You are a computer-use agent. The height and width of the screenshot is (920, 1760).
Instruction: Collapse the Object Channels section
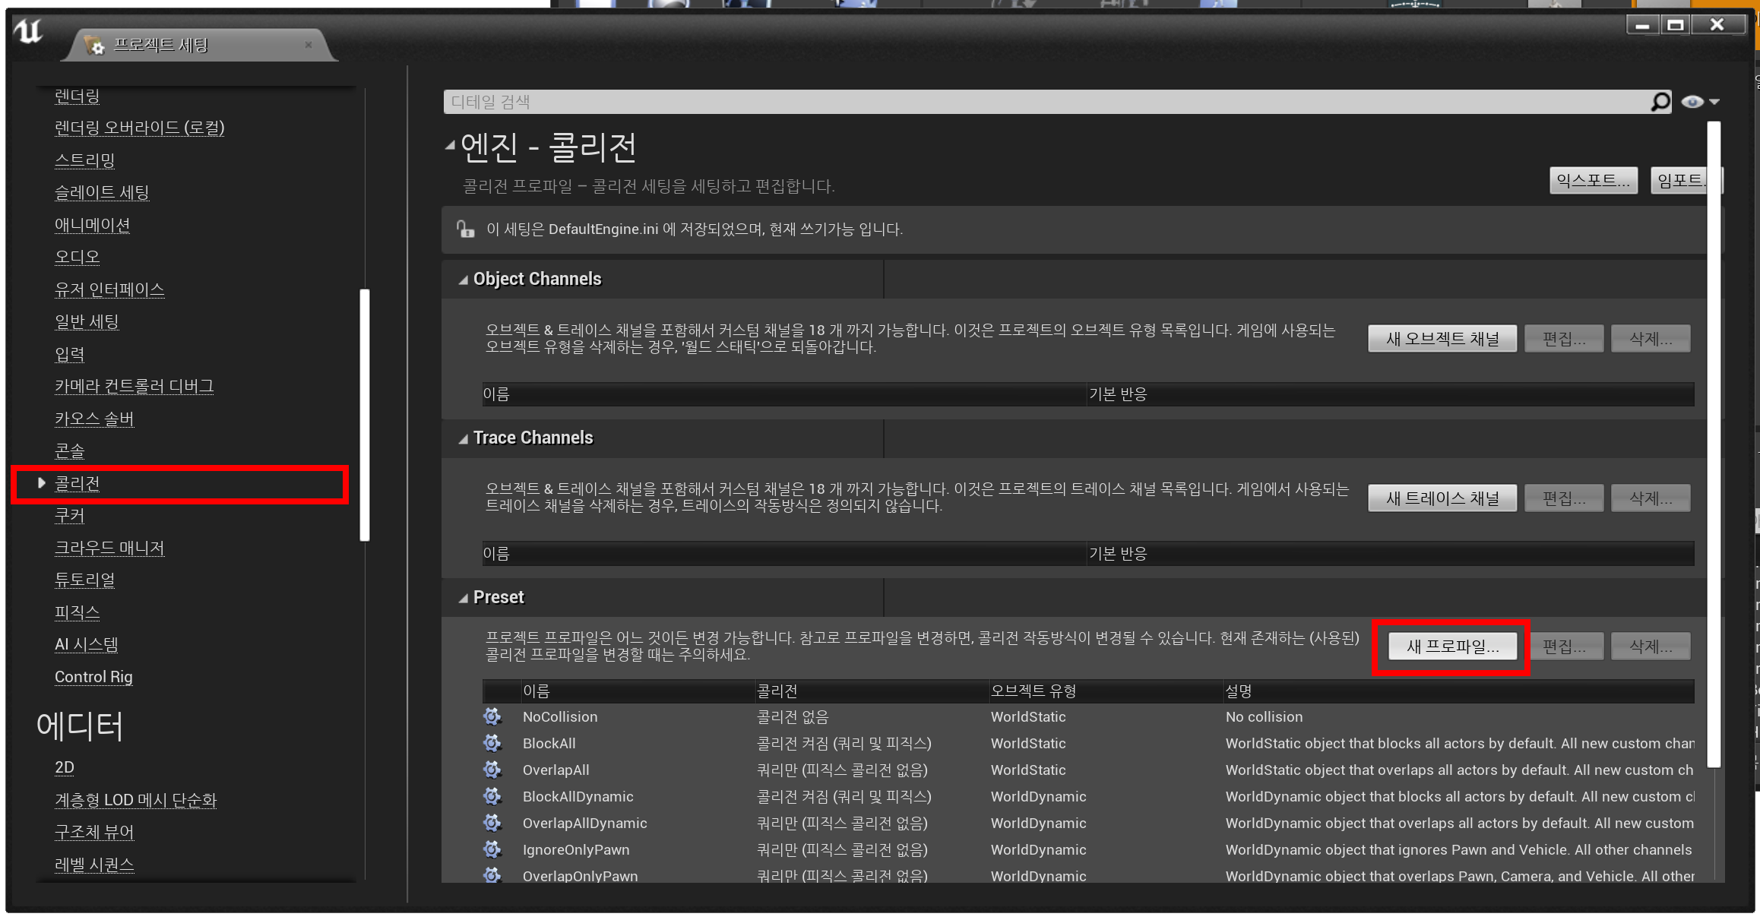pyautogui.click(x=463, y=280)
